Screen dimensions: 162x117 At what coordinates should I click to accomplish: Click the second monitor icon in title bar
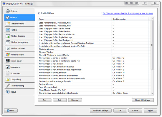132,3
